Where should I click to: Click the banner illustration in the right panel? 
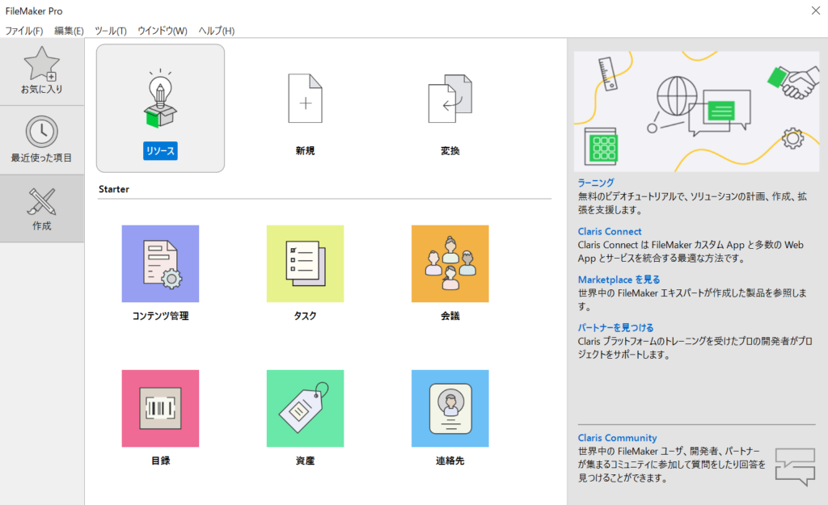[695, 112]
